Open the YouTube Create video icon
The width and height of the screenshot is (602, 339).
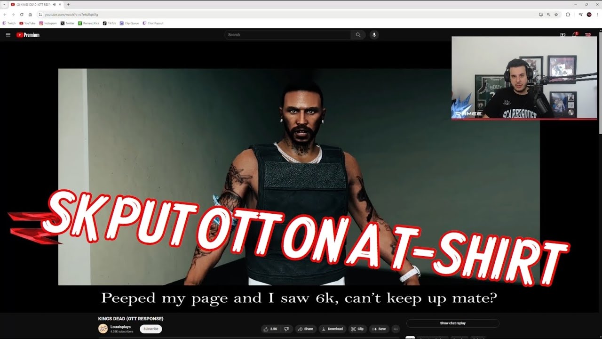pyautogui.click(x=562, y=35)
